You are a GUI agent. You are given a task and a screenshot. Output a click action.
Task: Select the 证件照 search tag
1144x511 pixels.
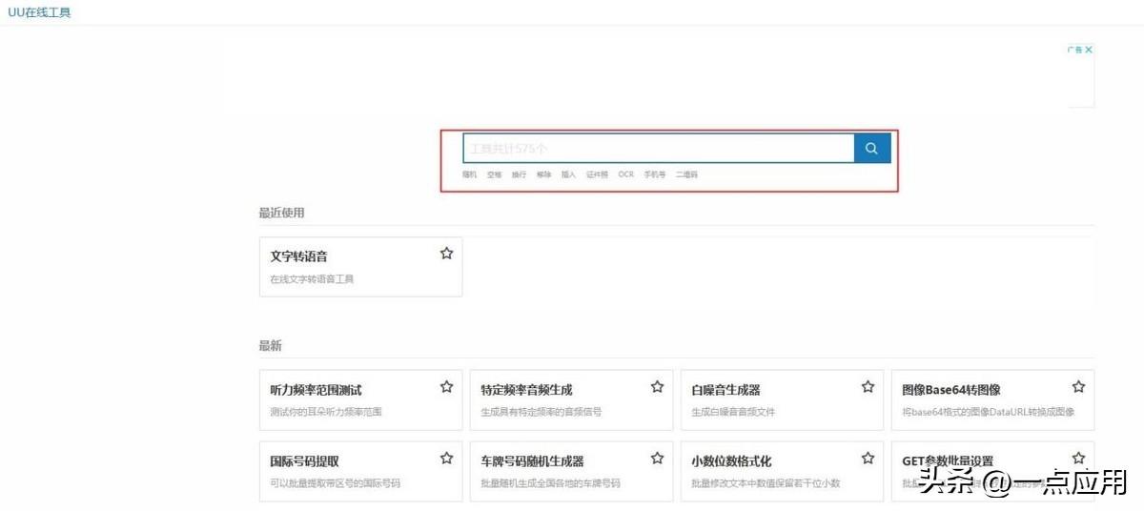pos(597,175)
